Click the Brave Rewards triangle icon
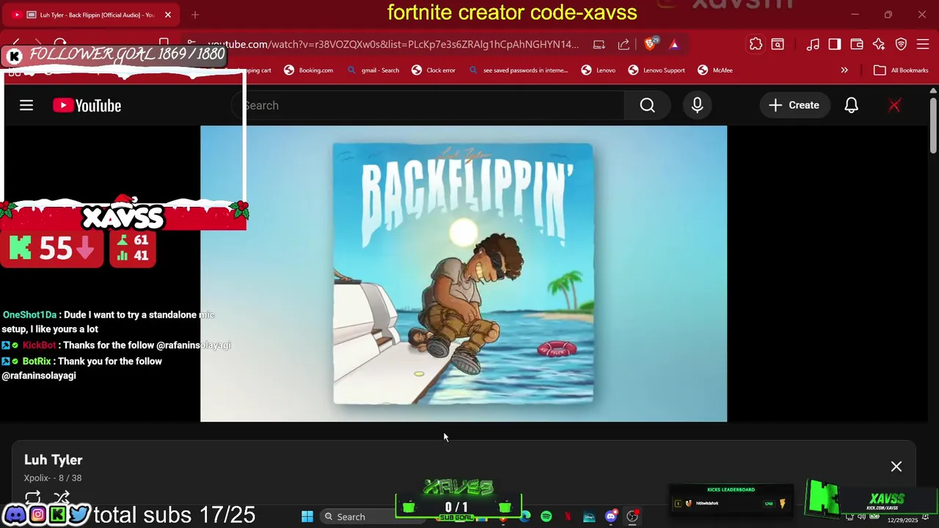 point(674,44)
